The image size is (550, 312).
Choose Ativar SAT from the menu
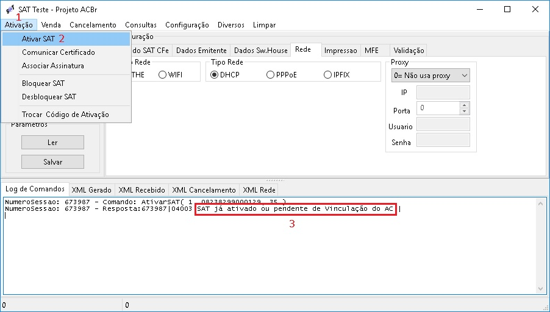pyautogui.click(x=66, y=39)
